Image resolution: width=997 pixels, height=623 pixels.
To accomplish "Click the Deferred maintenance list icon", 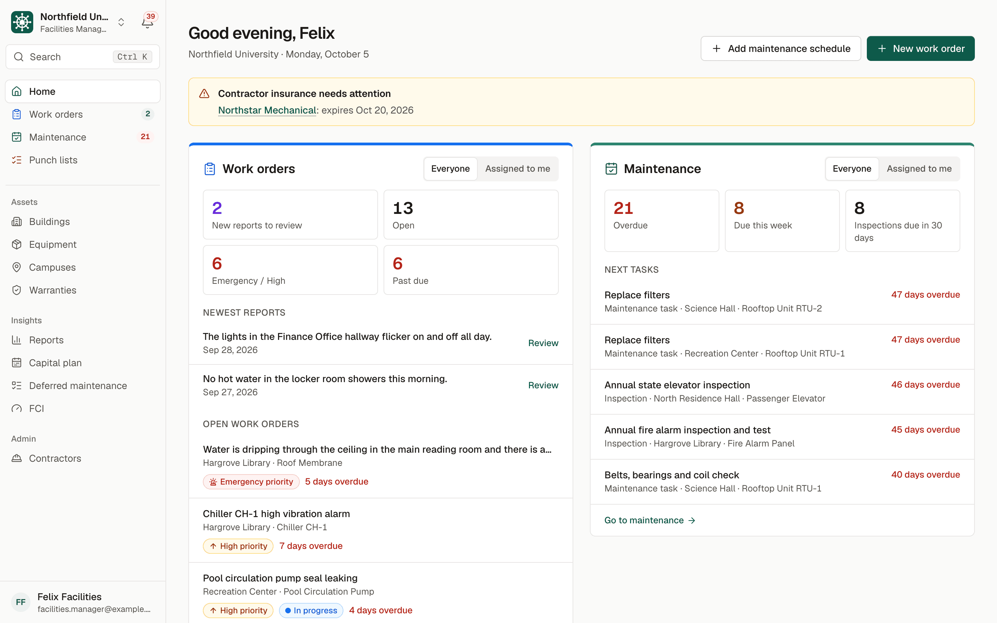I will coord(17,386).
